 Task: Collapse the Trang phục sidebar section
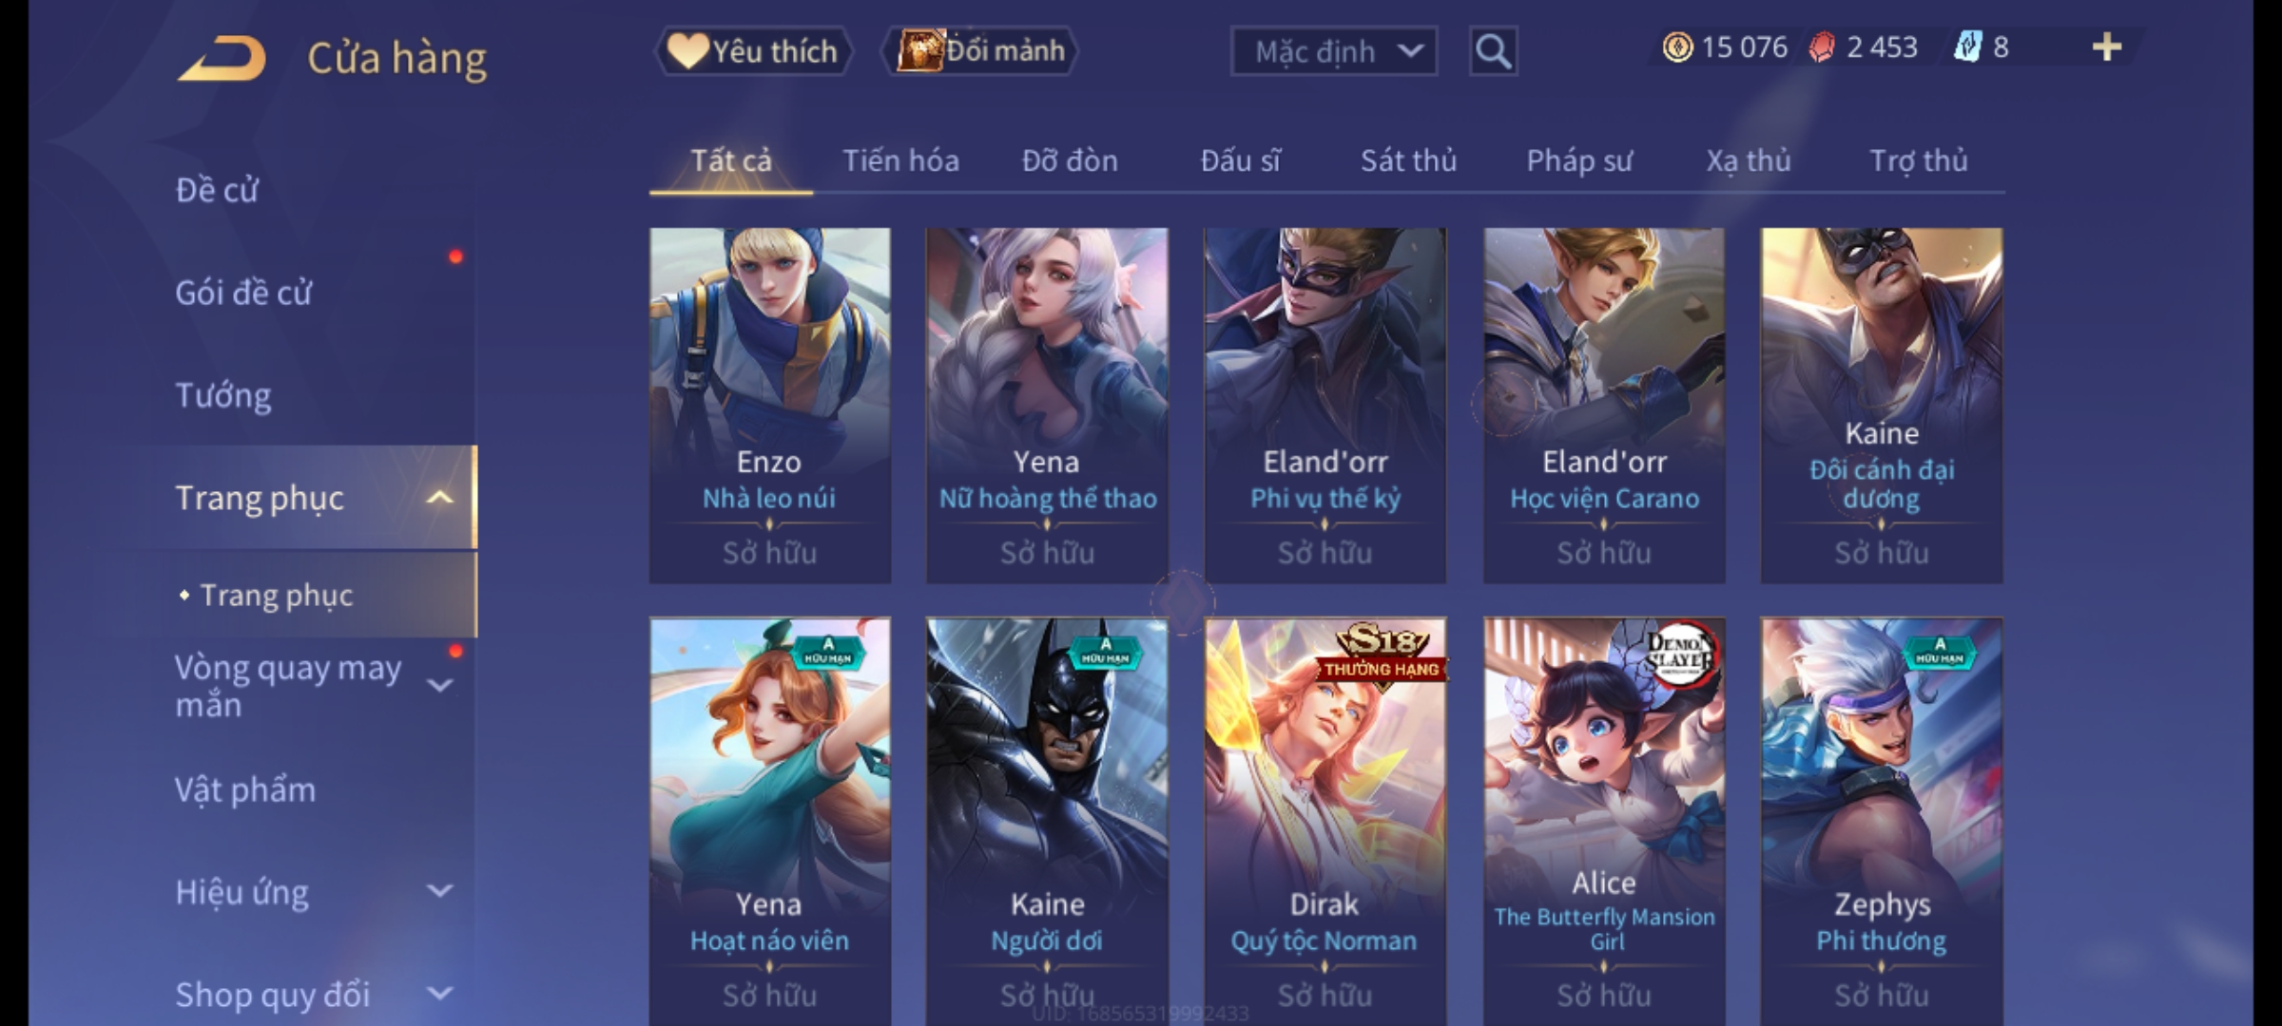tap(440, 498)
